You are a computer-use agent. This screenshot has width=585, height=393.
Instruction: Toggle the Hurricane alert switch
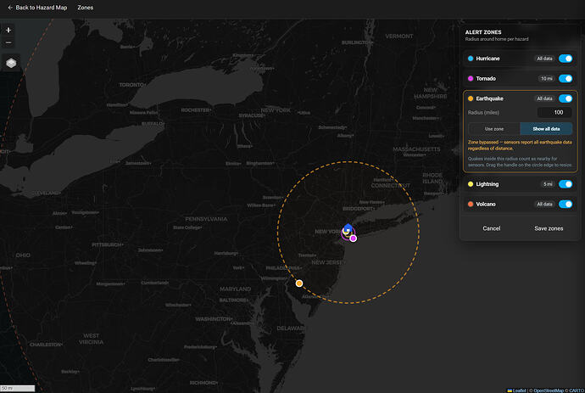[x=565, y=59]
